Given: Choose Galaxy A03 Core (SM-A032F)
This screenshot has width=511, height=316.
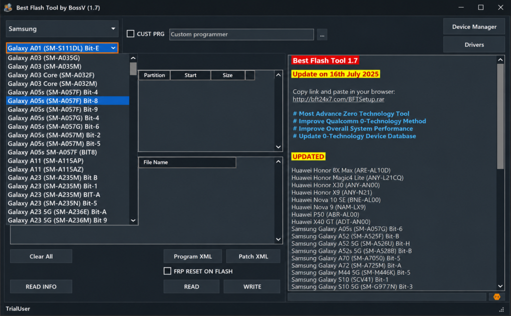Looking at the screenshot, I should pyautogui.click(x=68, y=75).
